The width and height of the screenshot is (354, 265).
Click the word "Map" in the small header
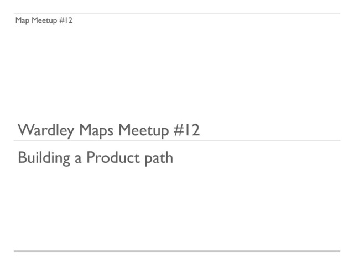click(x=23, y=21)
